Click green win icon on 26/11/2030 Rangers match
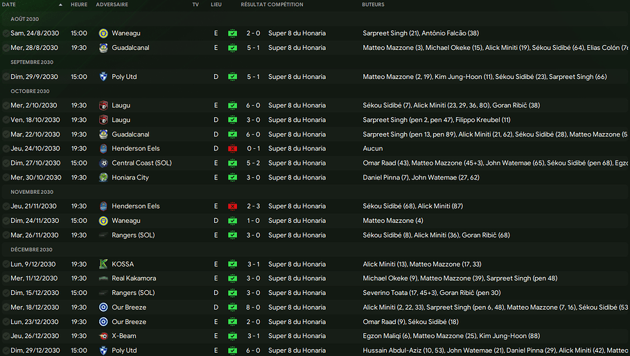Viewport: 630px width, 356px height. coord(232,235)
